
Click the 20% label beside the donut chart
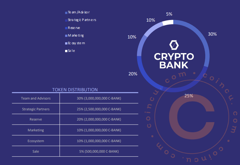pyautogui.click(x=133, y=74)
